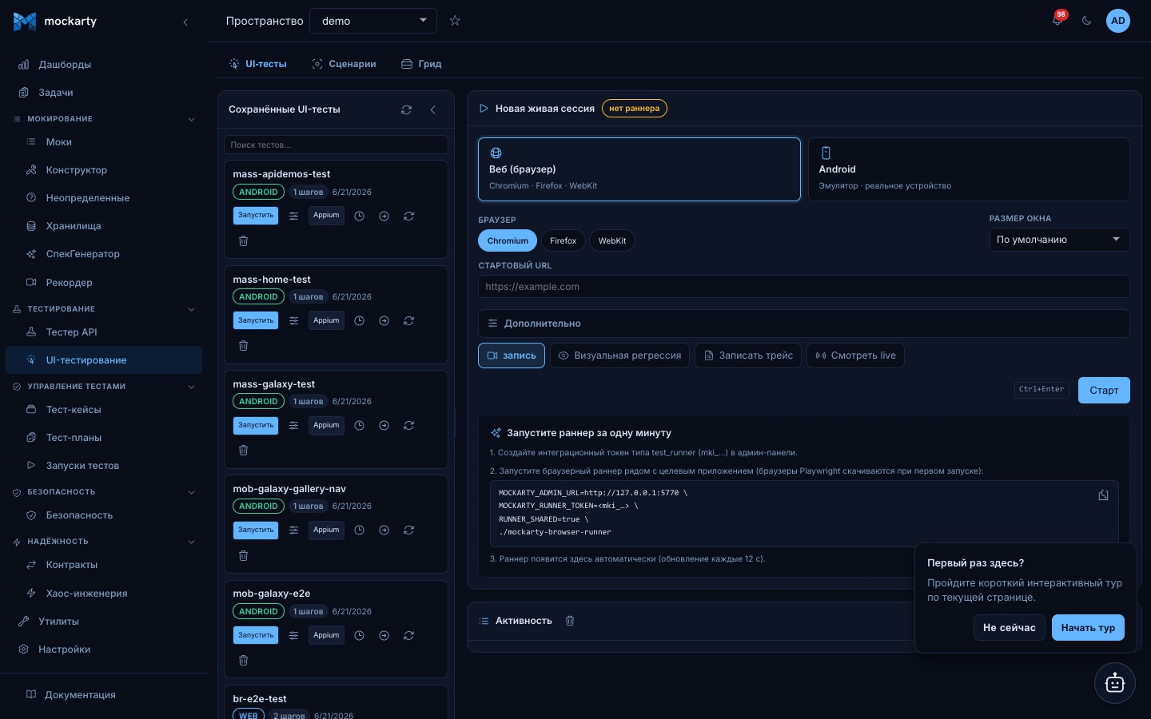The image size is (1151, 719).
Task: Open Документация link in sidebar
Action: point(104,695)
